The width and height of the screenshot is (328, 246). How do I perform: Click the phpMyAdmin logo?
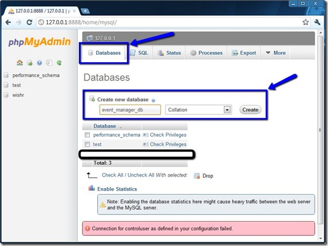(39, 42)
